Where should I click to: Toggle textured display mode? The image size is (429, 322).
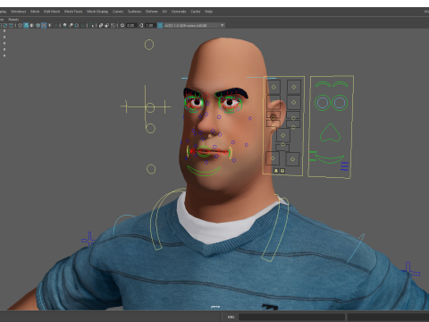44,25
